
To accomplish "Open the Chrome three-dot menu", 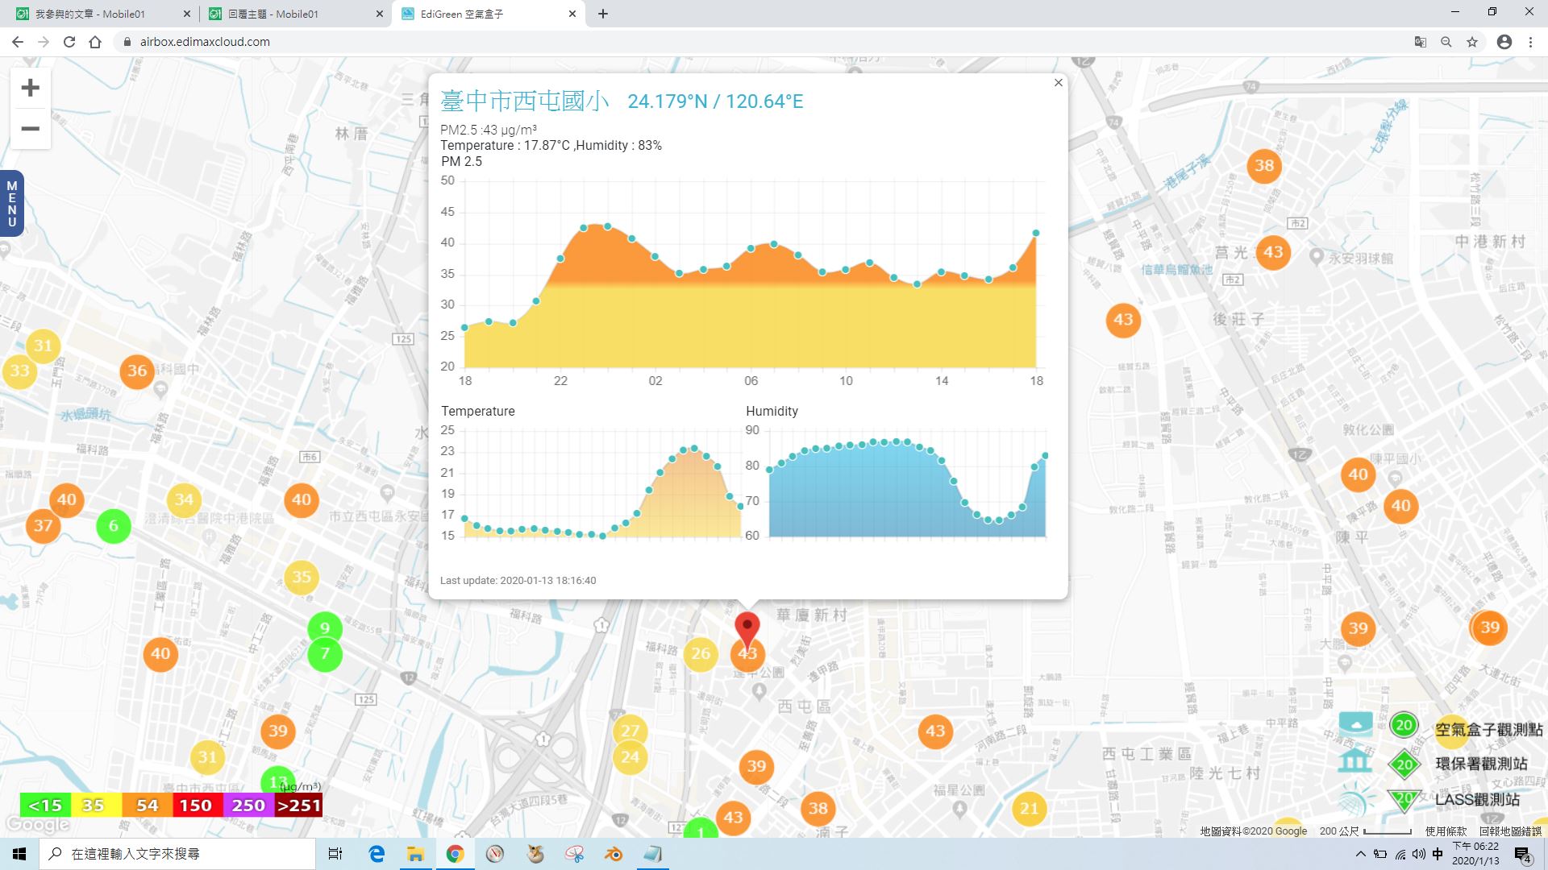I will coord(1530,42).
